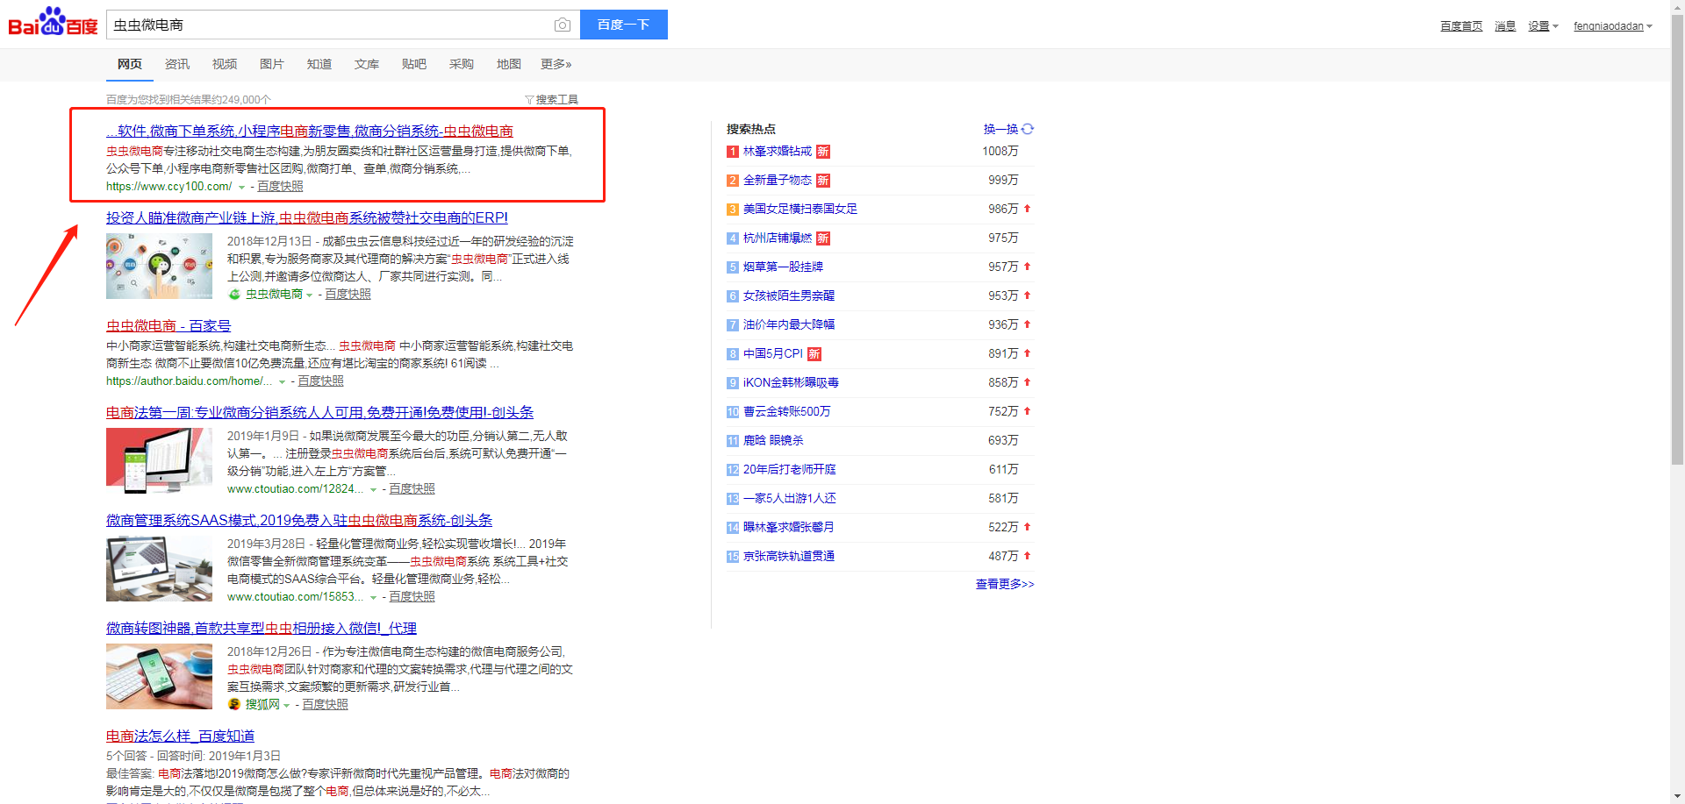Open thumbnail of 投资人瞄准微商 result

coord(159,266)
